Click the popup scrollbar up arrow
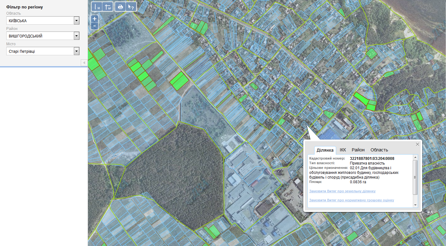This screenshot has width=446, height=246. [415, 157]
